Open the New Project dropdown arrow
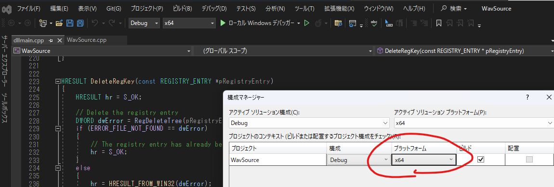Screen dimensions: 554x187 pos(51,23)
